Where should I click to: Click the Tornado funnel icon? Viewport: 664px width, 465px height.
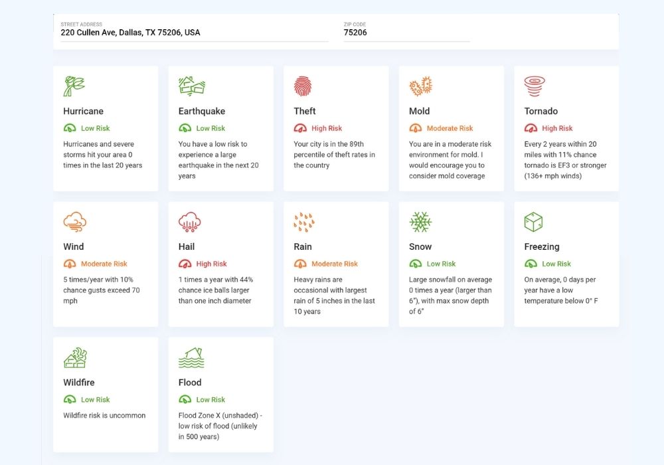[x=535, y=86]
